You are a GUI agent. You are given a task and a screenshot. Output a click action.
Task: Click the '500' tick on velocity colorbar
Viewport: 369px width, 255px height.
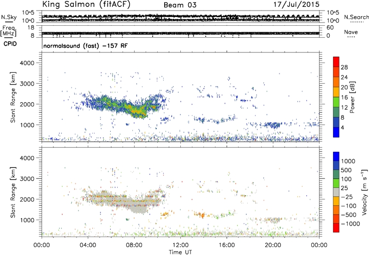(x=347, y=170)
